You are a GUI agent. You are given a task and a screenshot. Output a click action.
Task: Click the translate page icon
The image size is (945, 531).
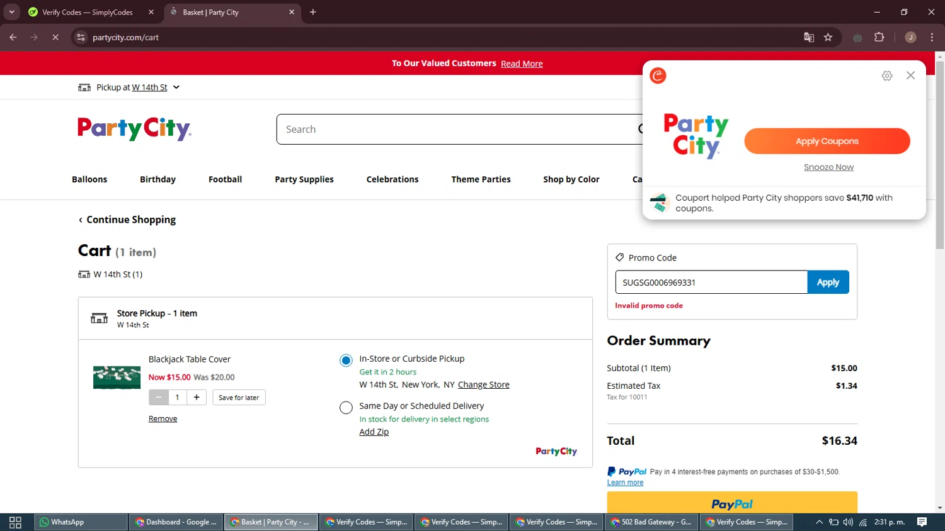[809, 38]
